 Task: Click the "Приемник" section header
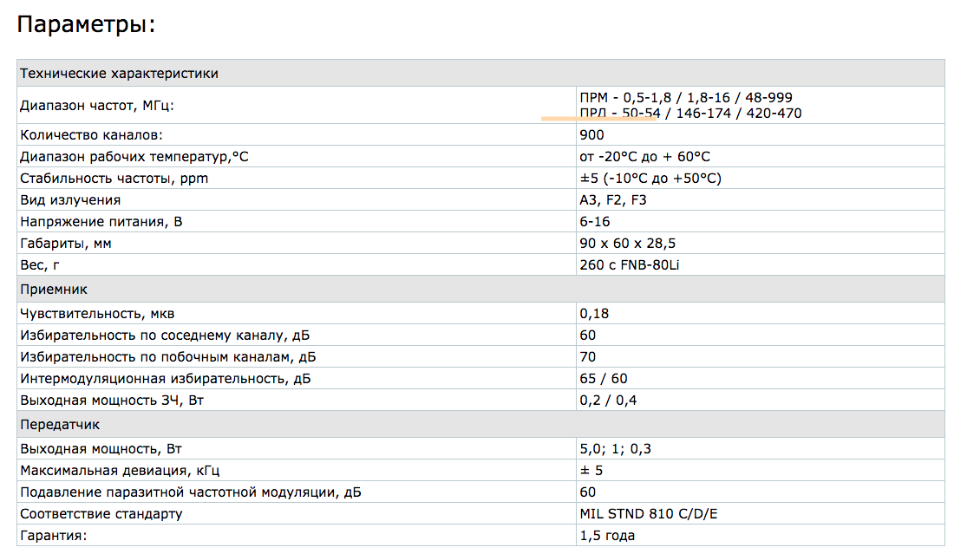pyautogui.click(x=54, y=289)
